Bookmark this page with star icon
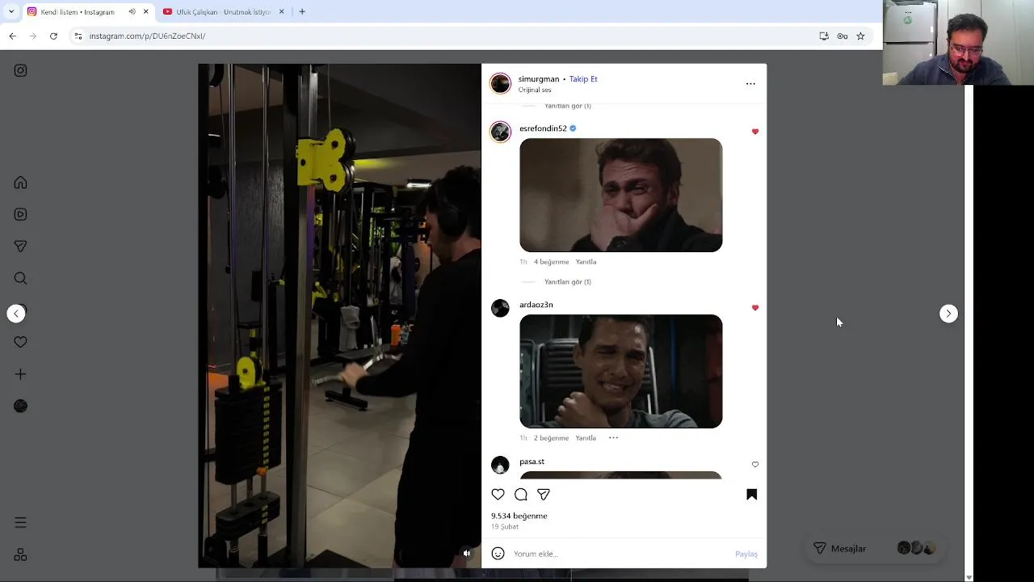1034x582 pixels. (x=860, y=36)
